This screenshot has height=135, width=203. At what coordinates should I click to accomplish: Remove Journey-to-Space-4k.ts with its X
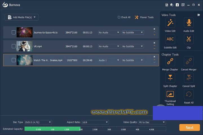pyautogui.click(x=154, y=29)
